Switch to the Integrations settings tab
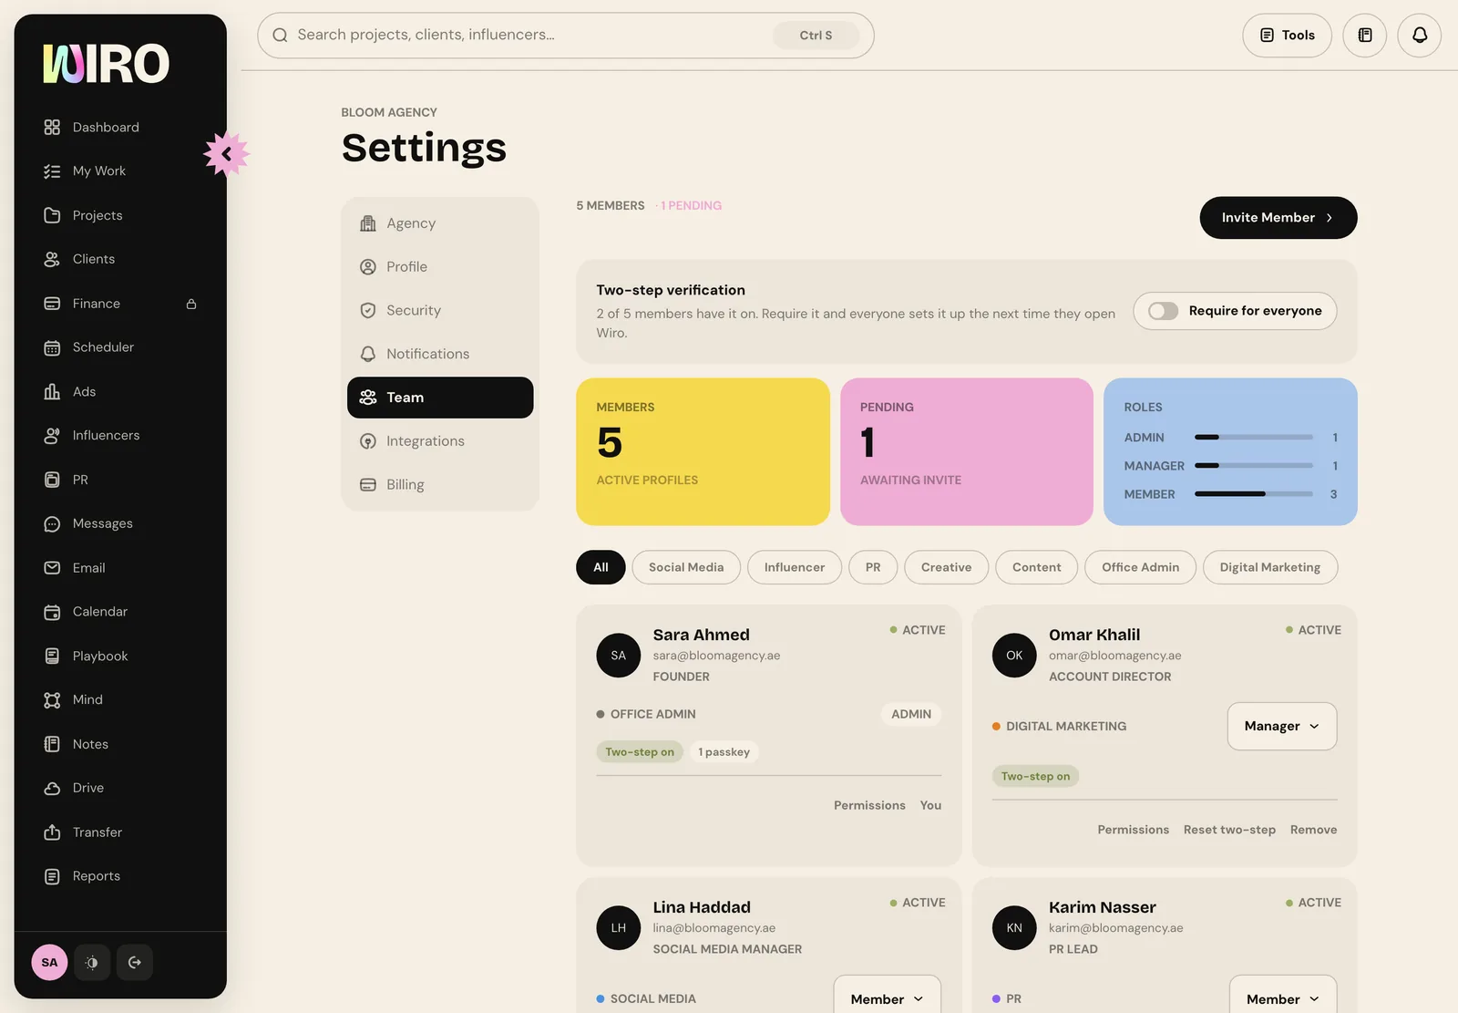1458x1013 pixels. pyautogui.click(x=440, y=441)
